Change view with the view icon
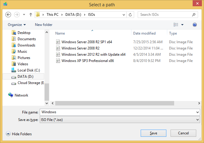This screenshot has width=204, height=143. pyautogui.click(x=176, y=24)
